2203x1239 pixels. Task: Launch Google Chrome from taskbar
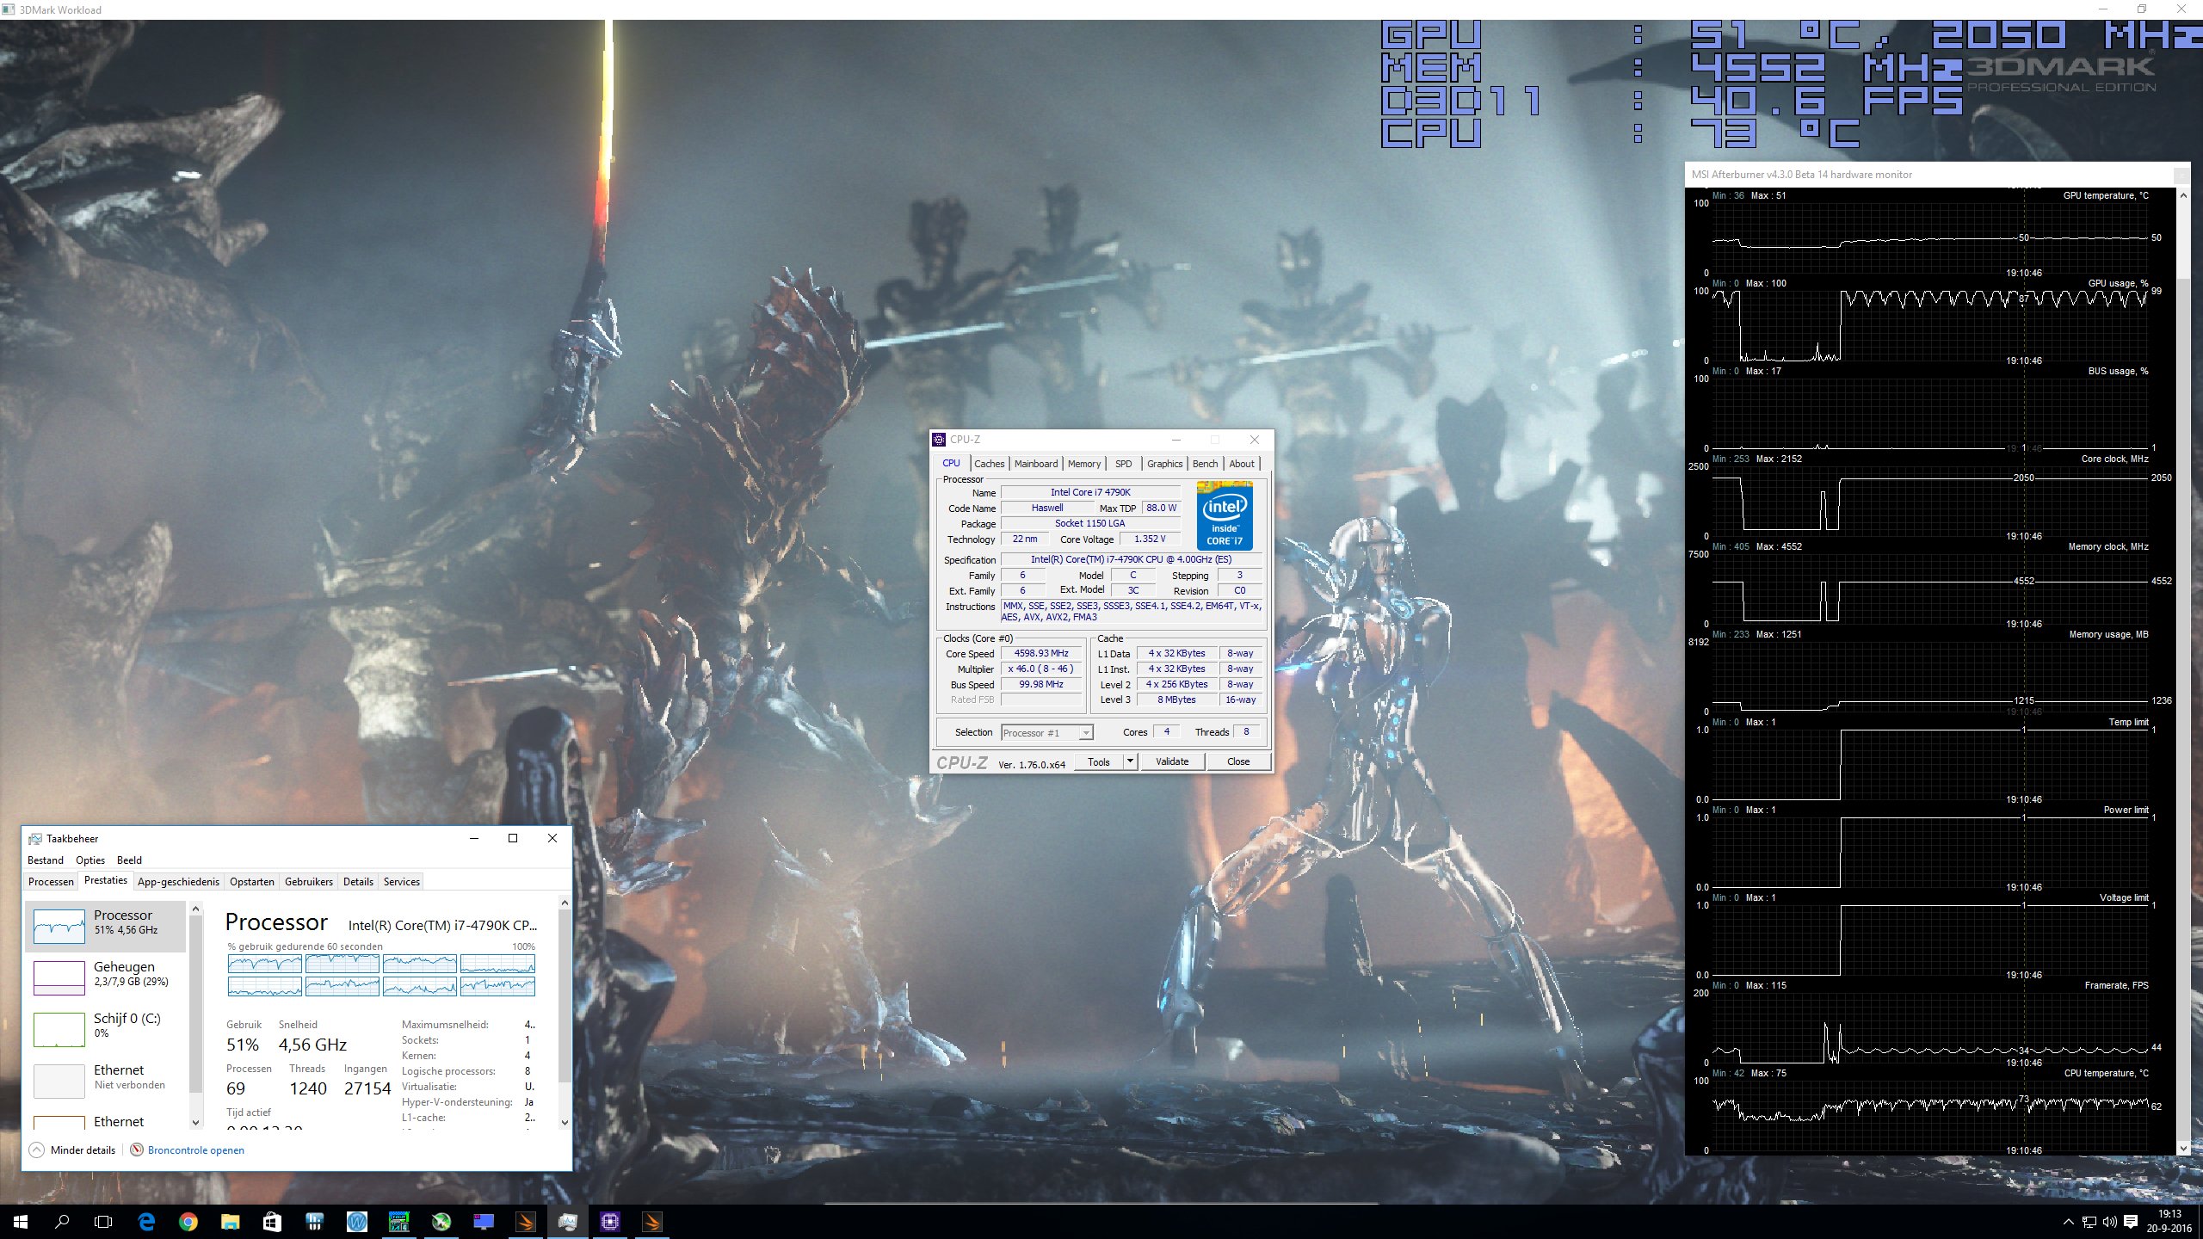point(188,1222)
